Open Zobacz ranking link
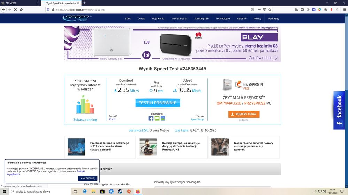 point(85,120)
